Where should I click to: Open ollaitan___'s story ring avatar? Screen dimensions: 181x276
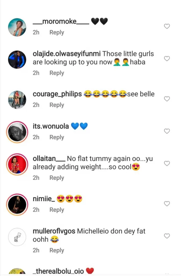point(17,164)
